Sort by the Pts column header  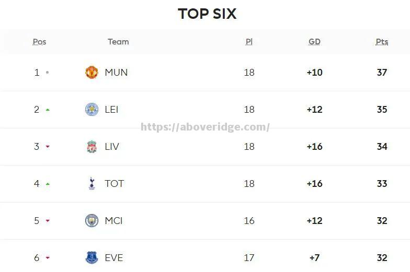tap(382, 42)
